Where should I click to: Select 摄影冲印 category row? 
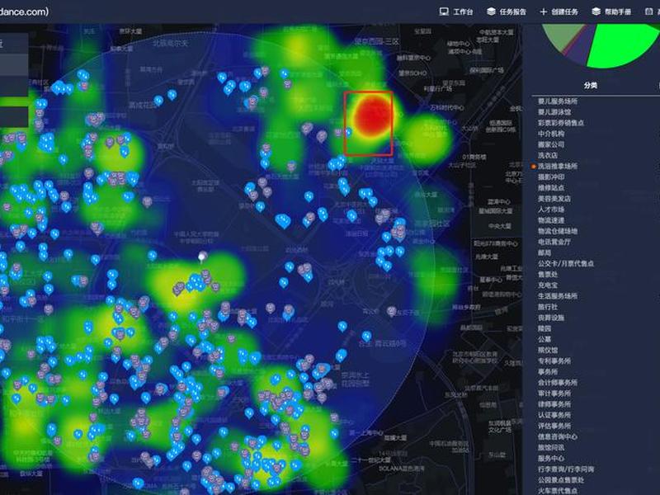coord(551,177)
